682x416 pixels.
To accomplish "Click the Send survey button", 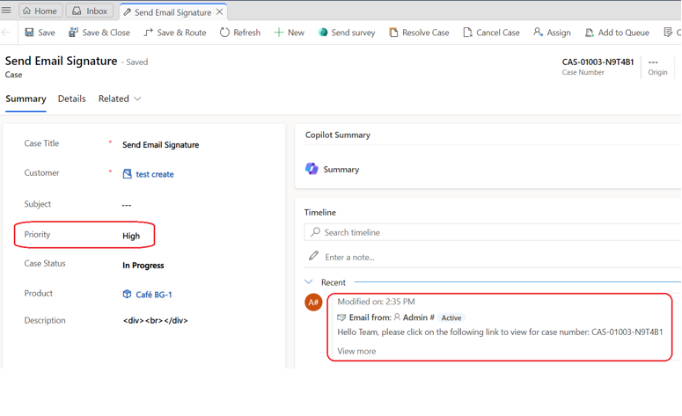I will [346, 33].
